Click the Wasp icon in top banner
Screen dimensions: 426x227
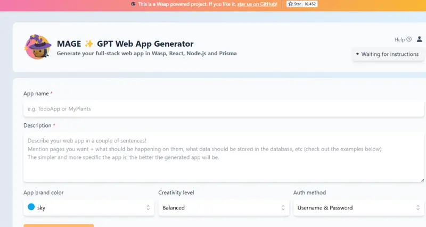coord(133,4)
